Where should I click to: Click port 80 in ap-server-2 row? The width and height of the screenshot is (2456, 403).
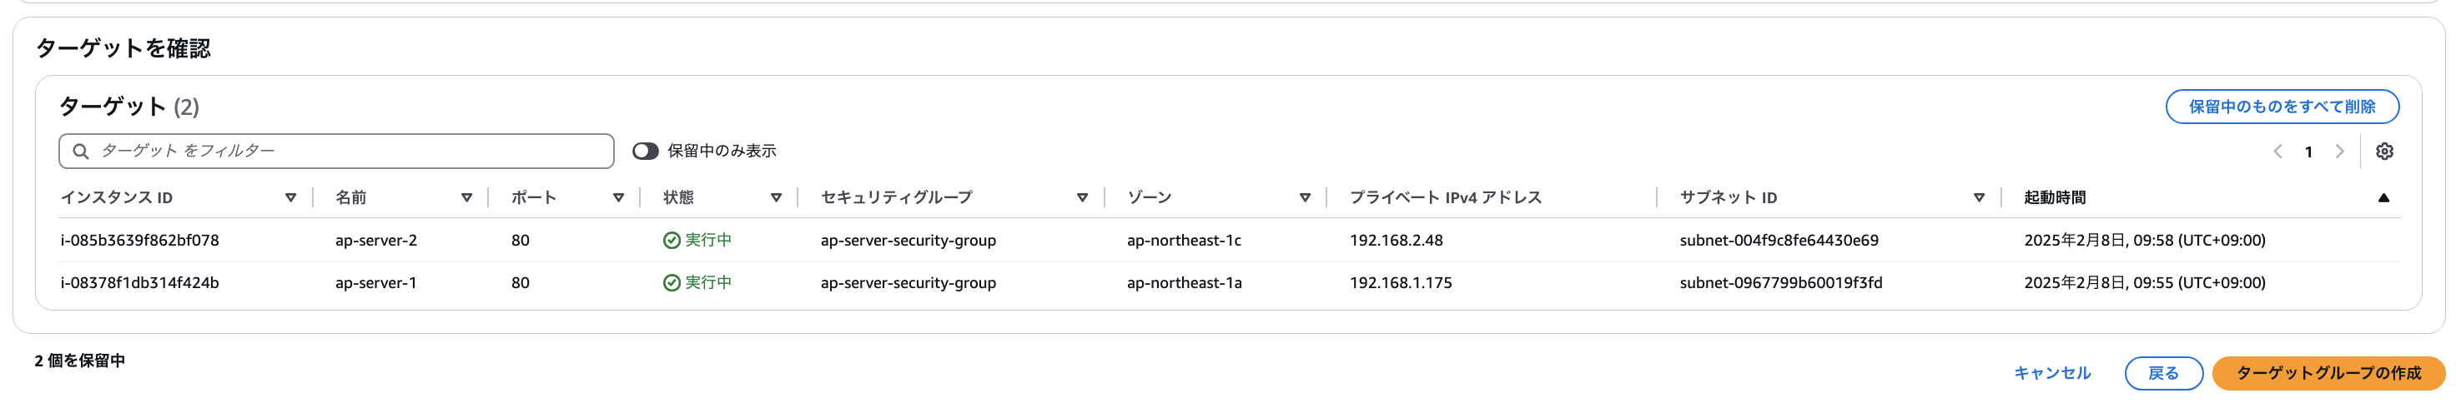(x=520, y=241)
